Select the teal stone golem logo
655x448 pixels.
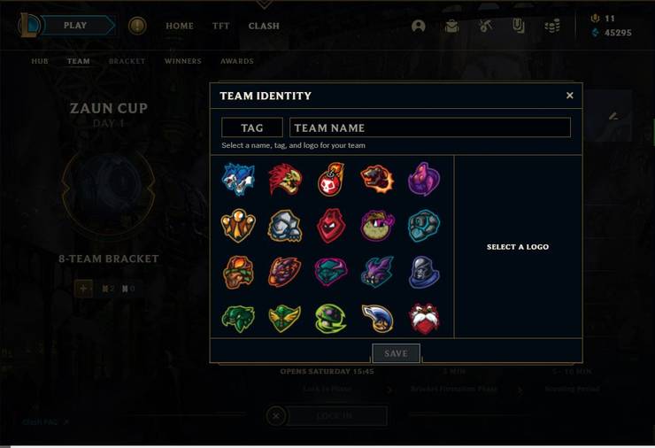424,226
